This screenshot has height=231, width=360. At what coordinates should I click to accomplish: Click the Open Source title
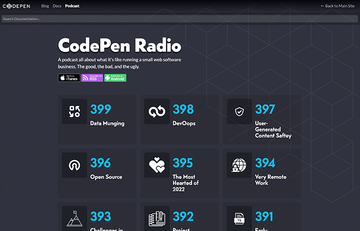(x=106, y=177)
